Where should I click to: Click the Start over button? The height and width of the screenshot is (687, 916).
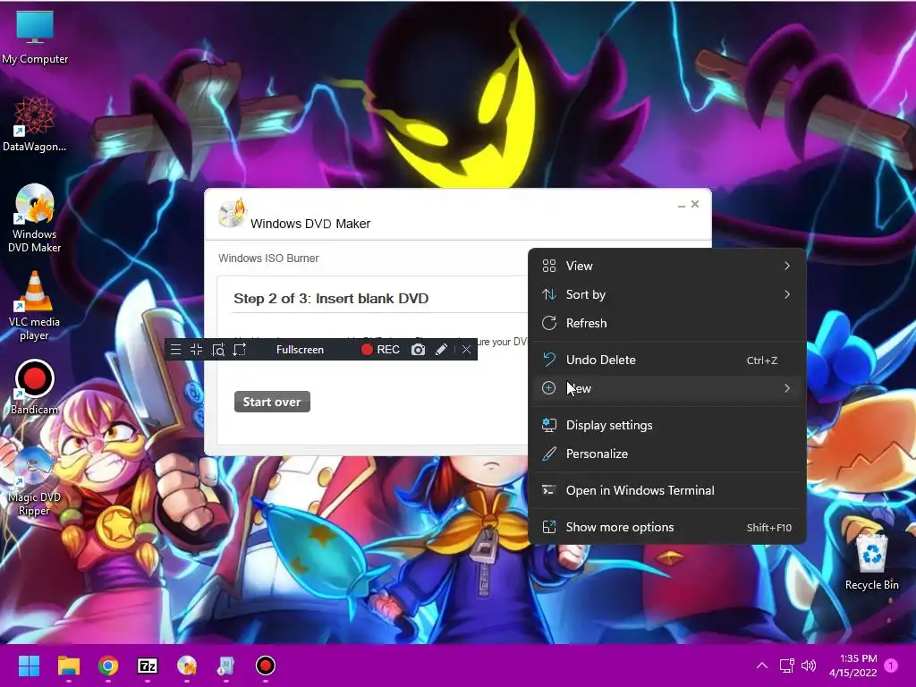coord(272,402)
